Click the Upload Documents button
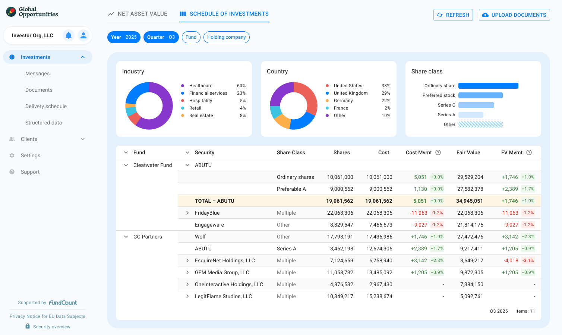Viewport: 562px width, 335px height. click(x=514, y=15)
